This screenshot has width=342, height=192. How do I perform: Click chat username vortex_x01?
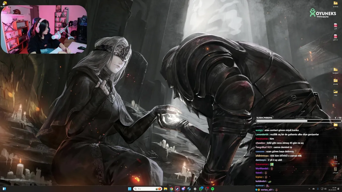click(x=267, y=190)
